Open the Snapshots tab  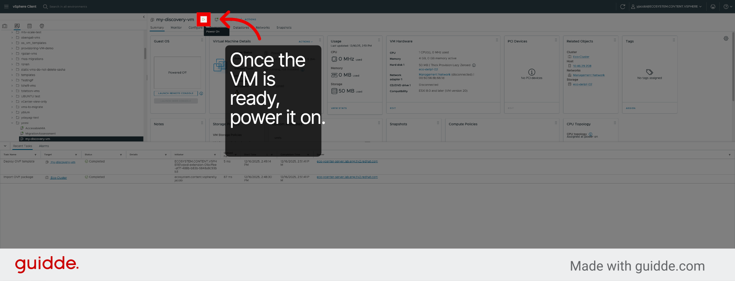click(x=284, y=28)
